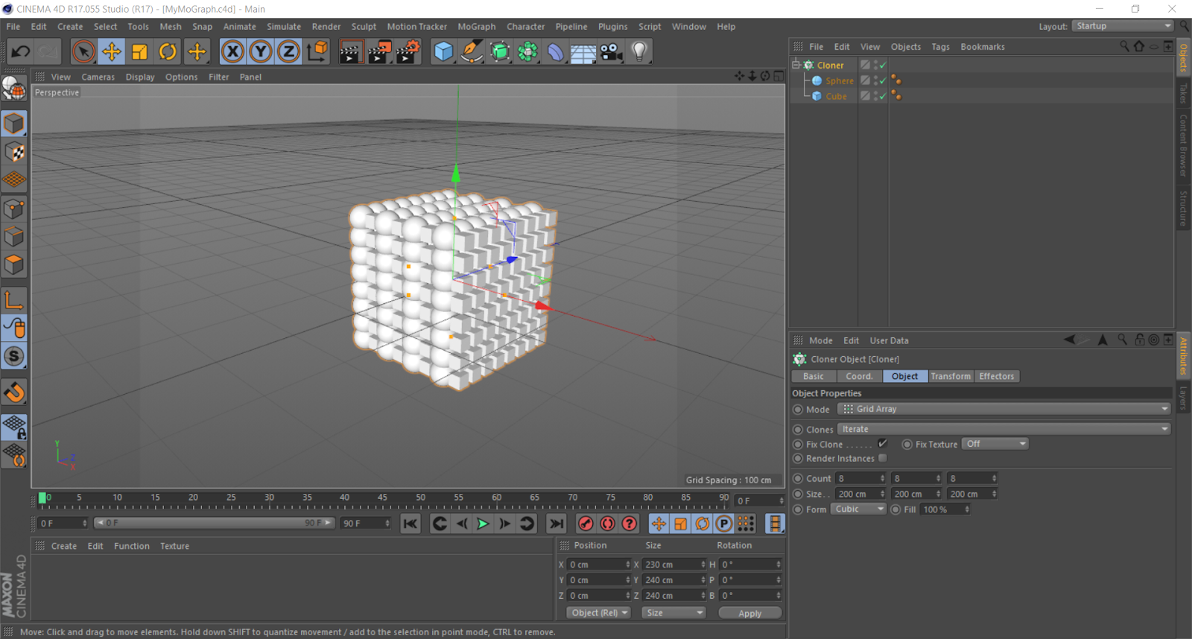Open the Subdivision Surface generator icon
The image size is (1192, 639).
(500, 51)
